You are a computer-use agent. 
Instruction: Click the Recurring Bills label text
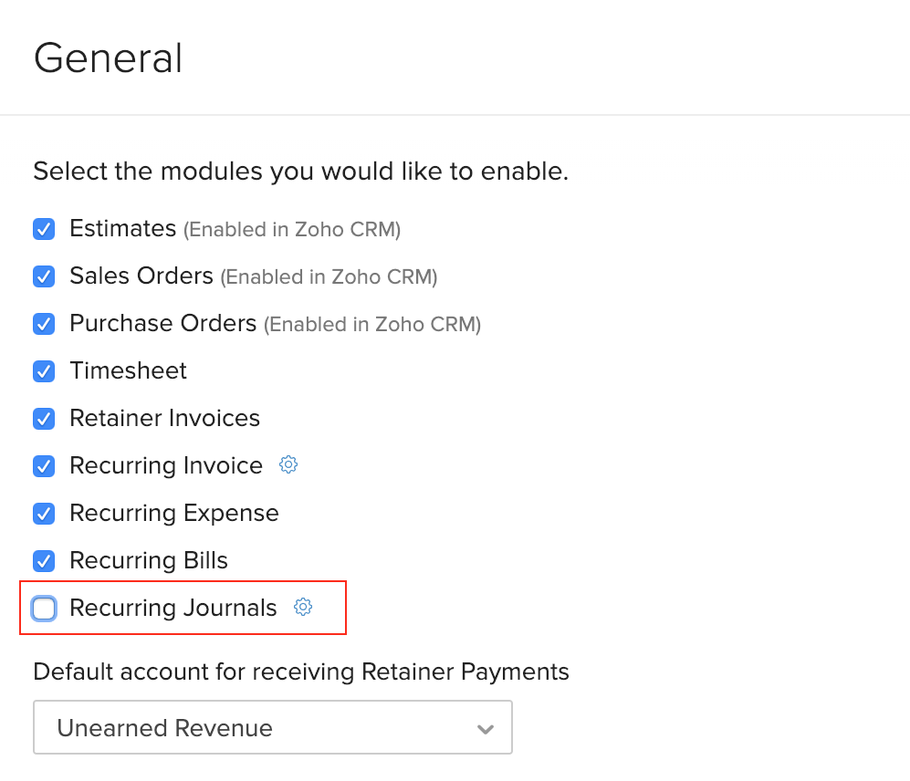(148, 560)
